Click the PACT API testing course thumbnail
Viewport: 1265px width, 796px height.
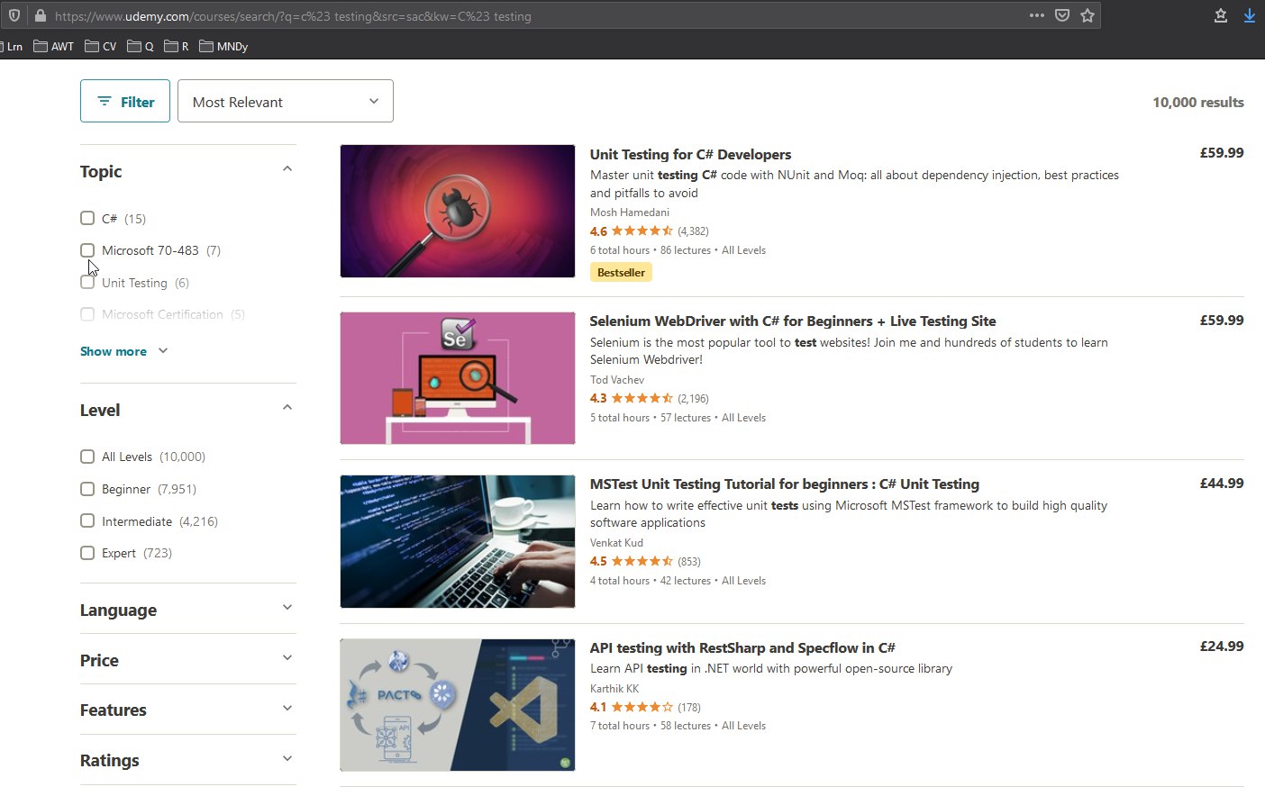(x=458, y=705)
